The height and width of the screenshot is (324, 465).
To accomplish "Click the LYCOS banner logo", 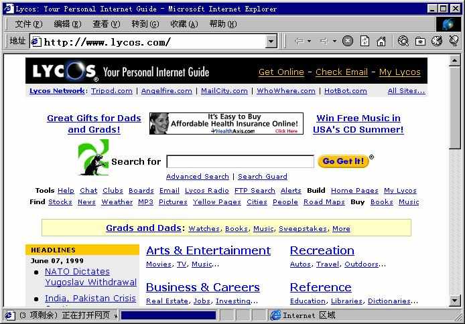I will 65,71.
